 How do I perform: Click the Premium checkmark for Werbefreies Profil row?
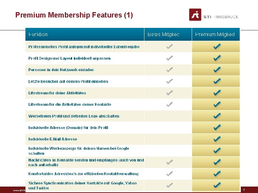pyautogui.click(x=217, y=116)
